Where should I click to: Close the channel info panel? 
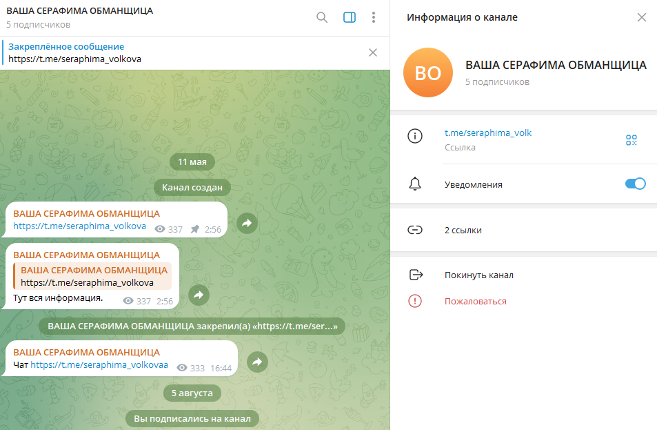(641, 17)
